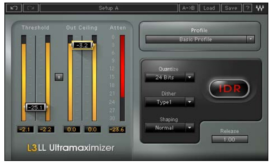Click the red Atten meter bar
The height and width of the screenshot is (165, 272).
tap(122, 78)
